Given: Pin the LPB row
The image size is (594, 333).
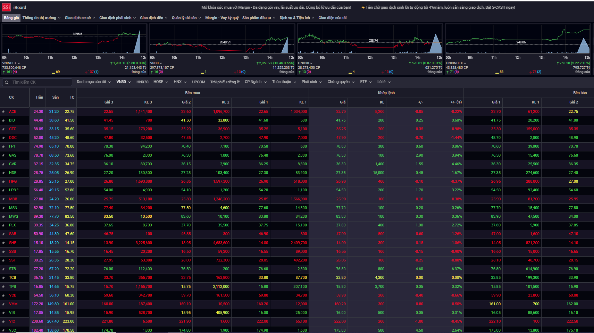Looking at the screenshot, I should (3, 190).
